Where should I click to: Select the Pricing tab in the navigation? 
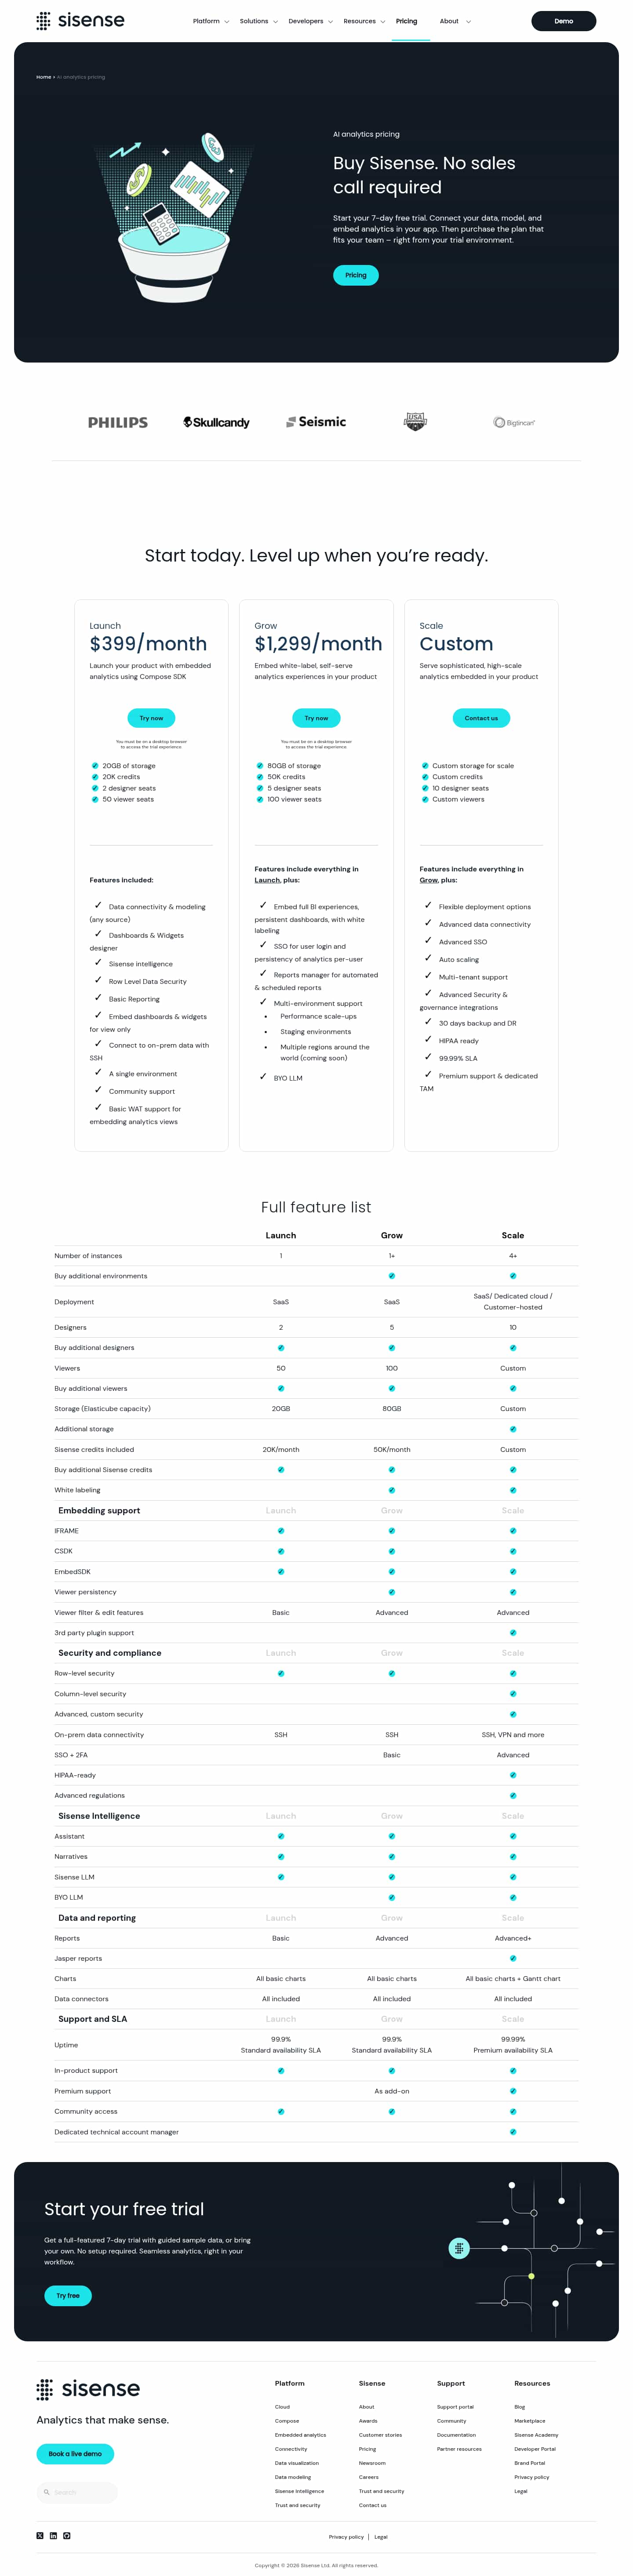tap(406, 21)
